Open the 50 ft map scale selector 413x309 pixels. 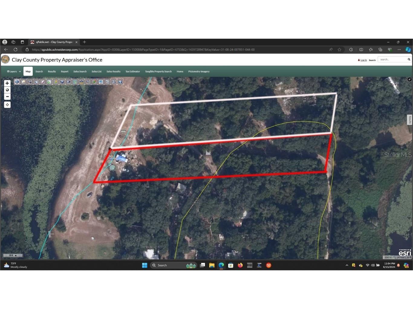(12, 255)
